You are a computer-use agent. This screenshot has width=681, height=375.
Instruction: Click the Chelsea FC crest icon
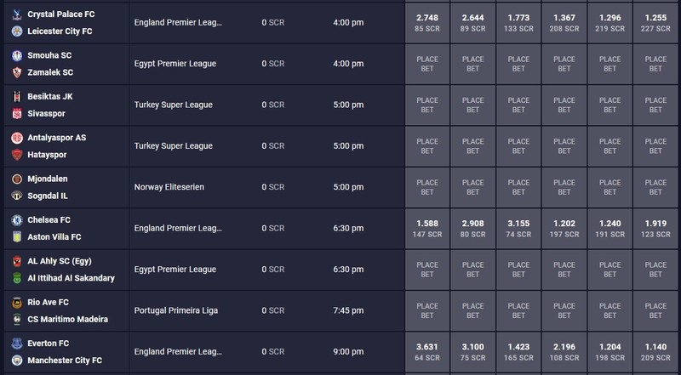tap(17, 220)
